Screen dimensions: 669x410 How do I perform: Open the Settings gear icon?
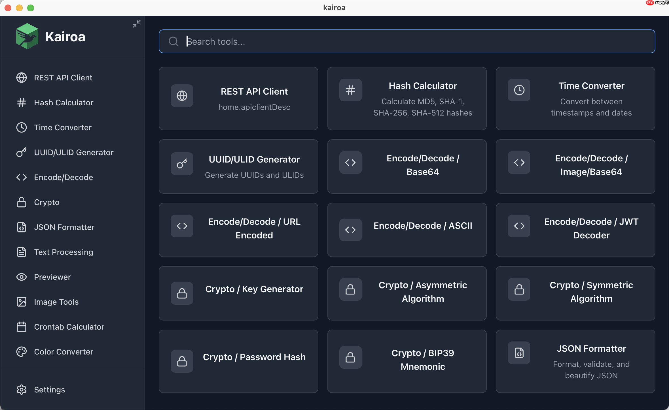[x=21, y=390]
